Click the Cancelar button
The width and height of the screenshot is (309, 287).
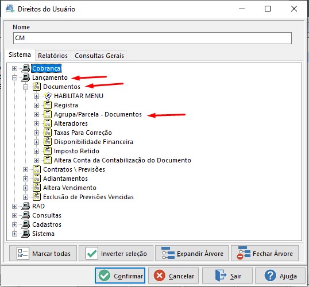coord(173,276)
